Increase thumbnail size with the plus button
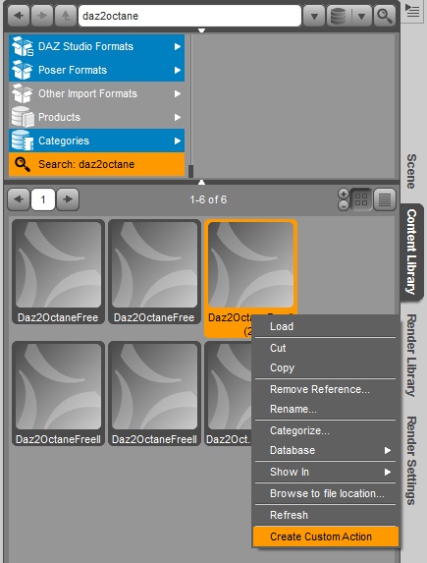Image resolution: width=427 pixels, height=563 pixels. point(344,194)
